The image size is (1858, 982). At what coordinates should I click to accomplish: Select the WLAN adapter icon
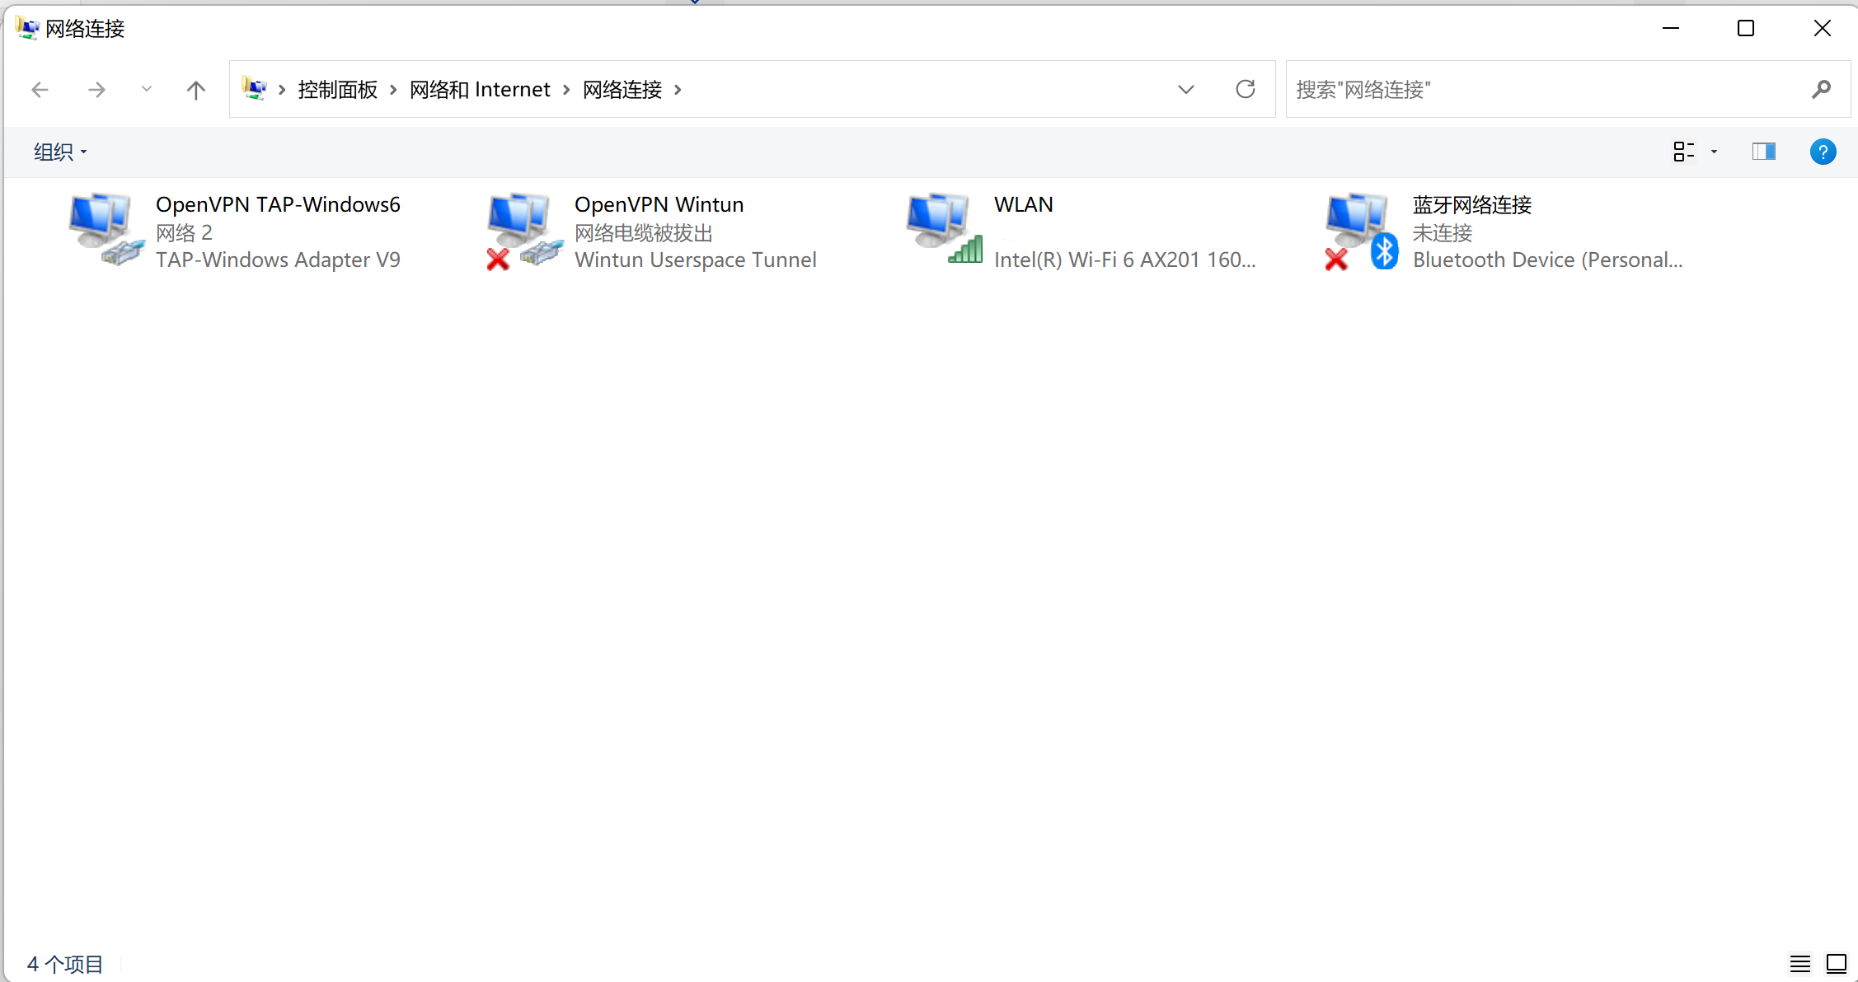[x=945, y=230]
